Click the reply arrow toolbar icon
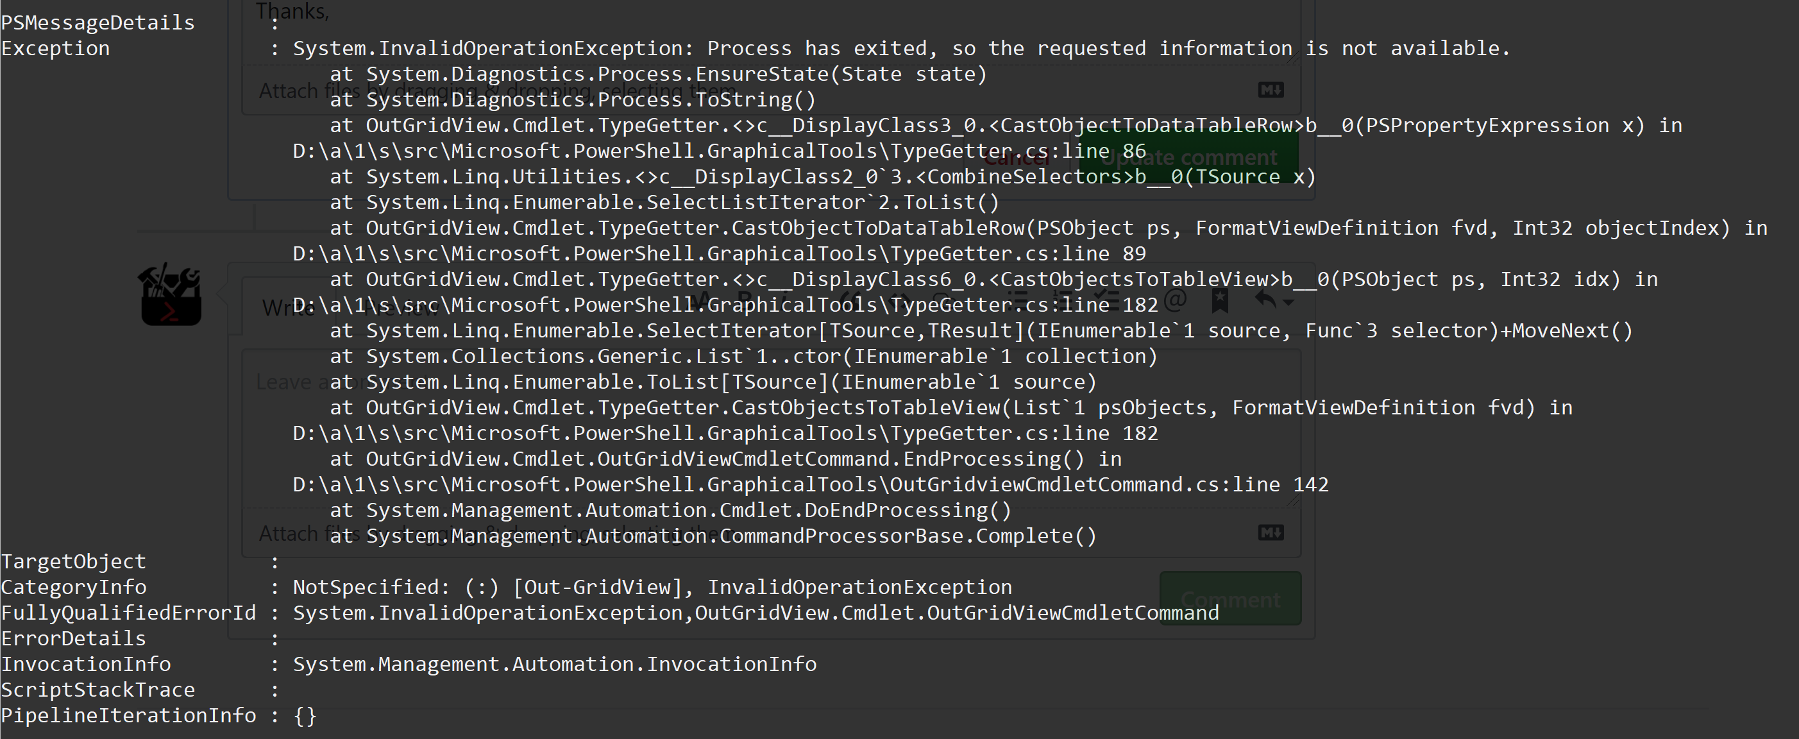The image size is (1799, 739). (1265, 300)
